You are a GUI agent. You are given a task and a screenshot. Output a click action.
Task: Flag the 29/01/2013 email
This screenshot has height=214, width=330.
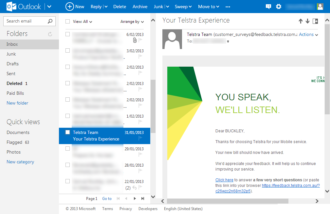tap(140, 154)
